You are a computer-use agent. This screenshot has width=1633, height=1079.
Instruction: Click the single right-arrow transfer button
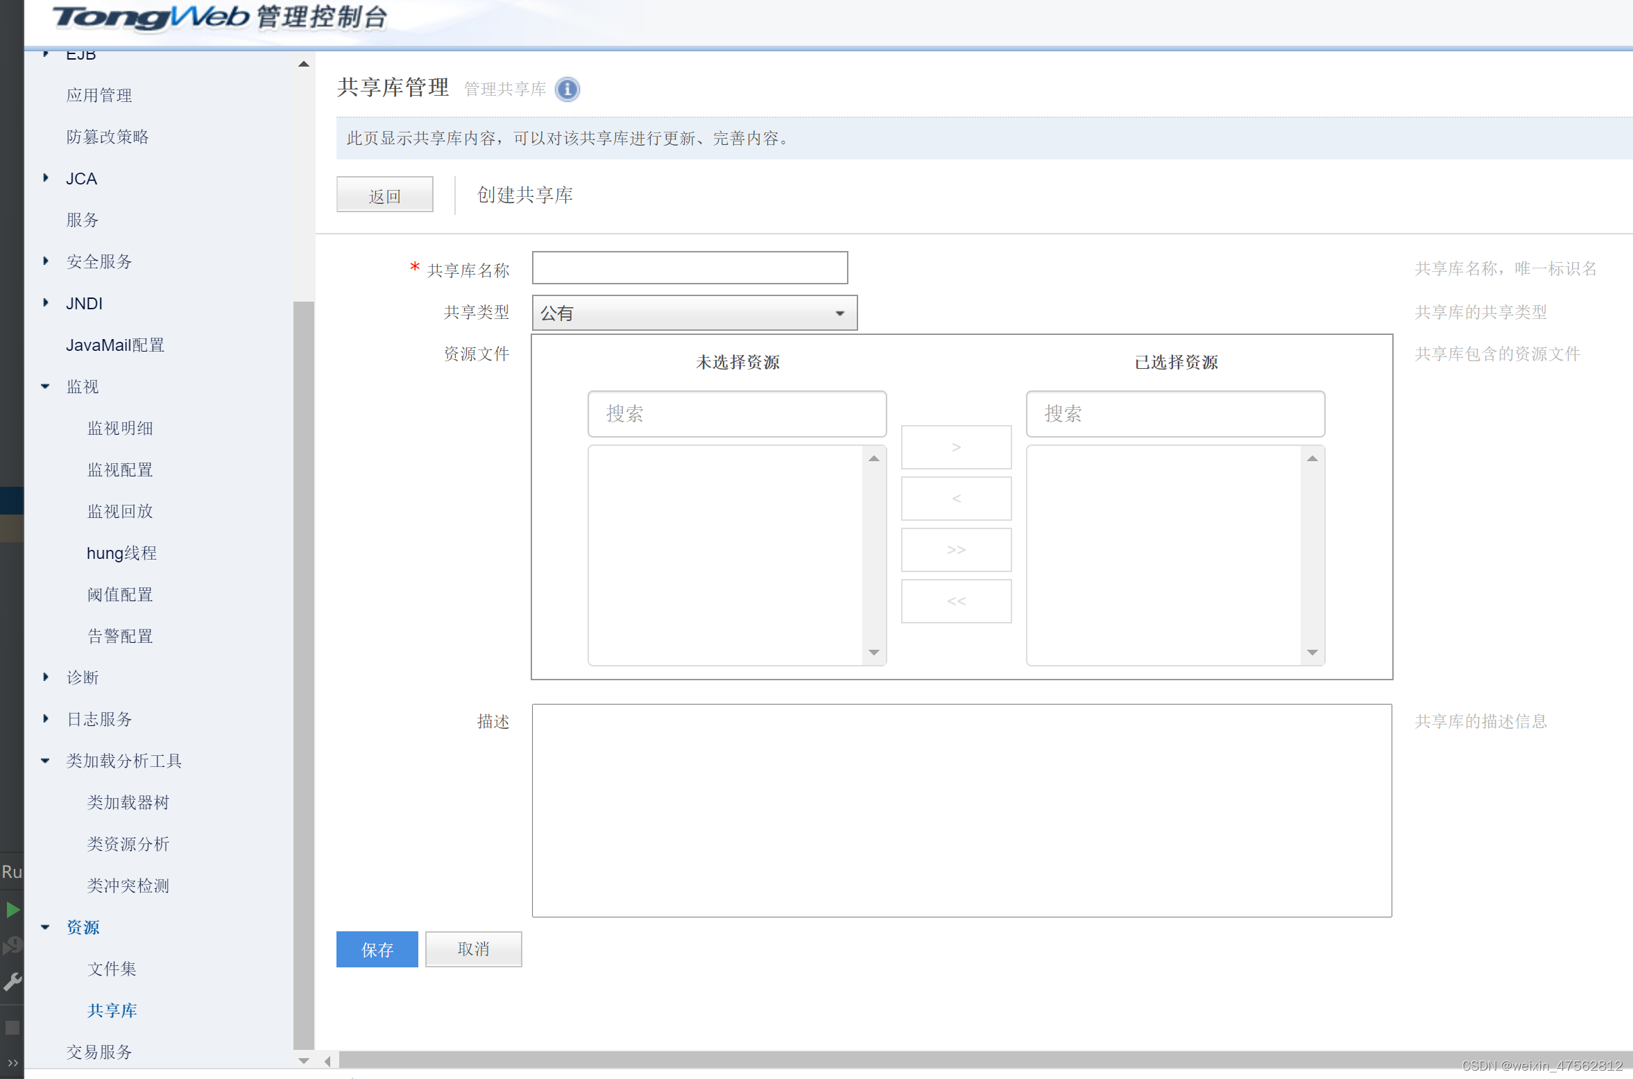click(955, 447)
